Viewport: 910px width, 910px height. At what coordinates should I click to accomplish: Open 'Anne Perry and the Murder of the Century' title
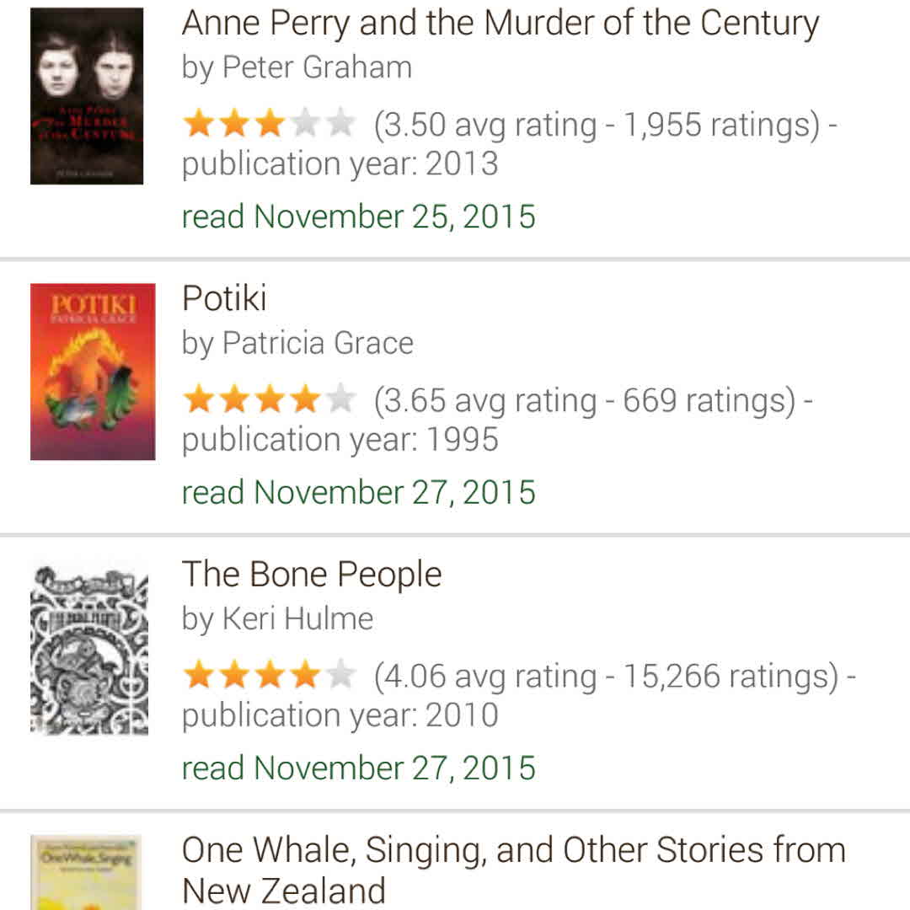tap(500, 24)
